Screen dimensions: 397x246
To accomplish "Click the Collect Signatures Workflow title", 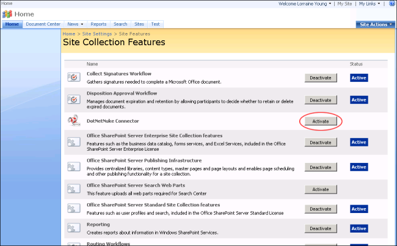I will tap(119, 74).
